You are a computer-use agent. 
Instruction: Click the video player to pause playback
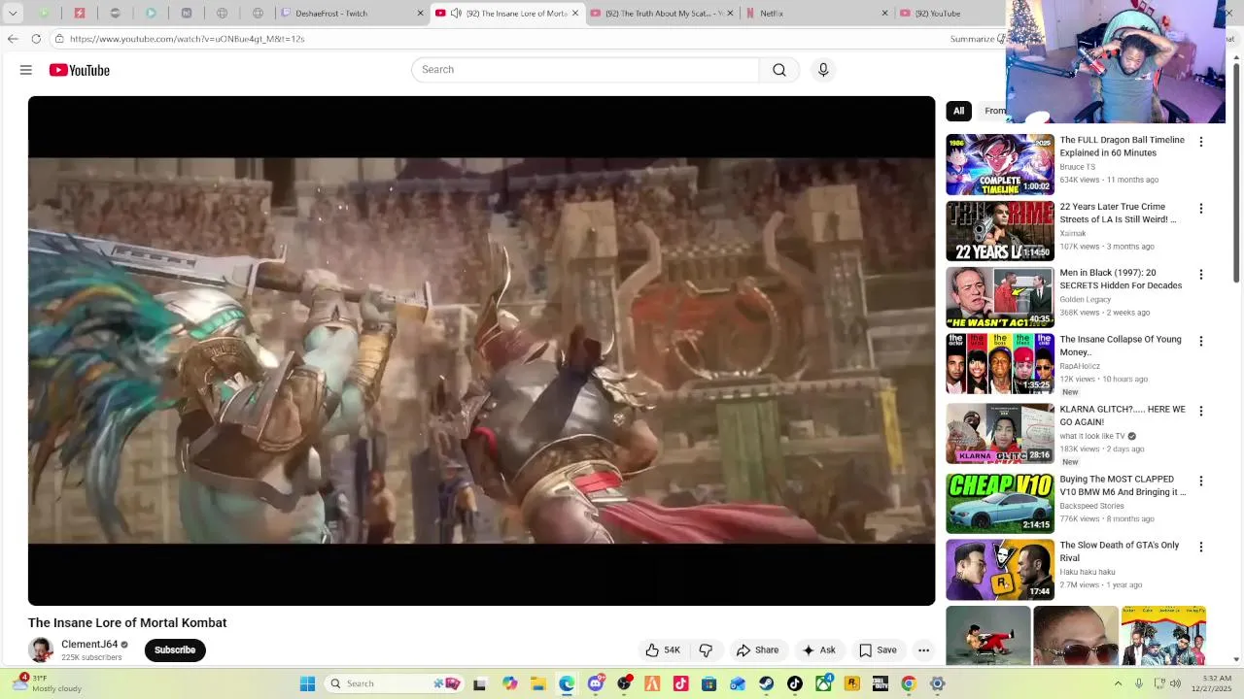point(481,350)
